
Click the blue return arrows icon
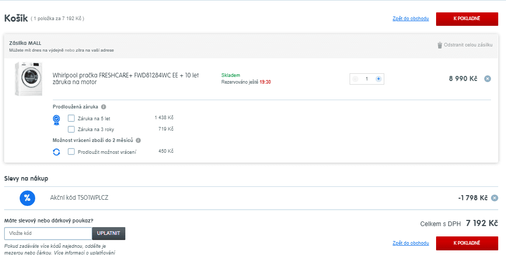[56, 152]
